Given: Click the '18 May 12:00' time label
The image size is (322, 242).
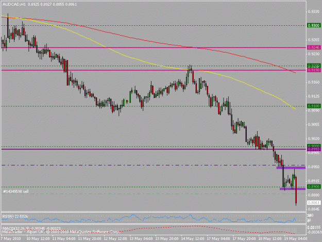Looking at the screenshot, I should coord(270,238).
